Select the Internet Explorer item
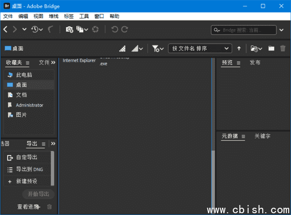The height and width of the screenshot is (215, 291). point(79,60)
